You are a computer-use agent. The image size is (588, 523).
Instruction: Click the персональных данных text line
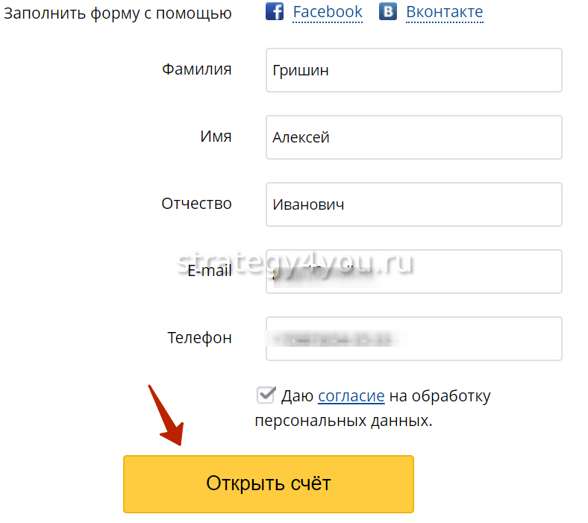pos(343,421)
